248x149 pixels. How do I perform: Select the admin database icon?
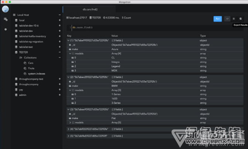point(16,95)
